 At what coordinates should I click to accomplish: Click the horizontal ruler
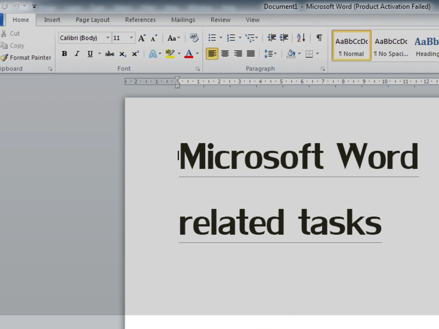282,82
